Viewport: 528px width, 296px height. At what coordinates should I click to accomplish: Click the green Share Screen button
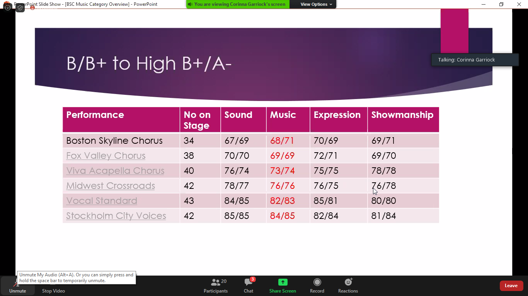coord(283,286)
